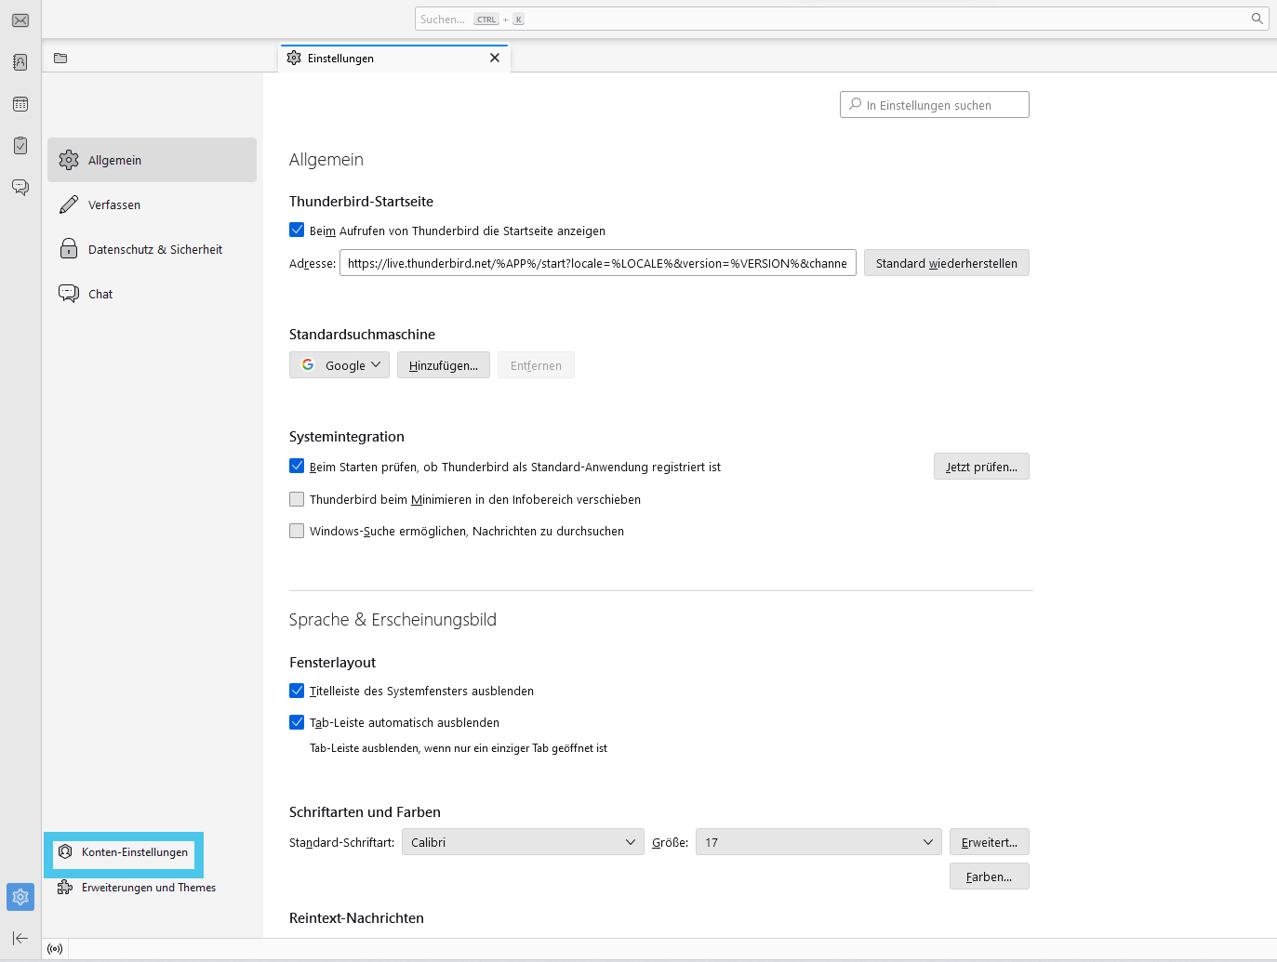Screen dimensions: 1277x962
Task: Click the start page Adresse URL field
Action: [x=598, y=263]
